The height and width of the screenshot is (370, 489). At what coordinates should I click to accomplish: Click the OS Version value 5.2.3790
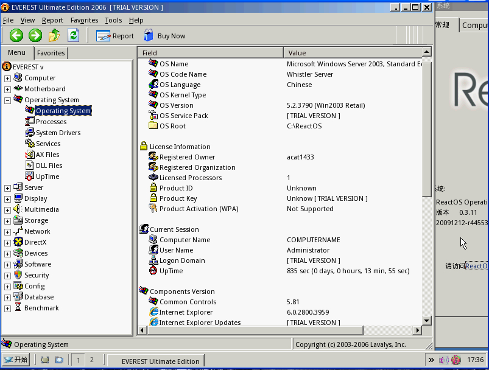(326, 105)
